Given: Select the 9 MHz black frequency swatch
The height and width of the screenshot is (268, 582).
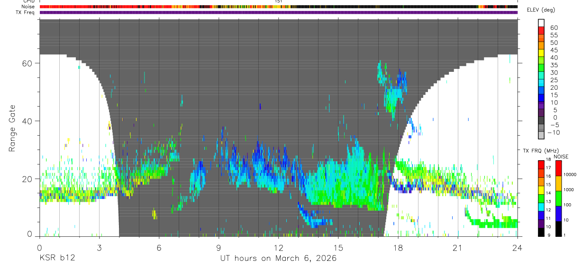Looking at the screenshot, I should [x=541, y=232].
